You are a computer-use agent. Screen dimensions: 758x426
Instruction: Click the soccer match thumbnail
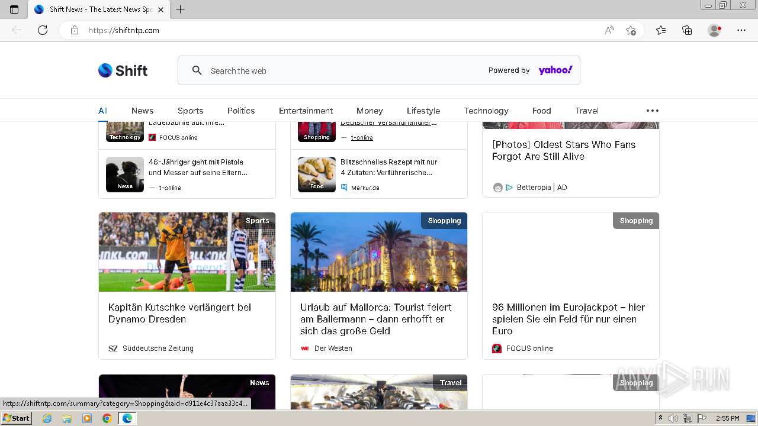click(187, 252)
